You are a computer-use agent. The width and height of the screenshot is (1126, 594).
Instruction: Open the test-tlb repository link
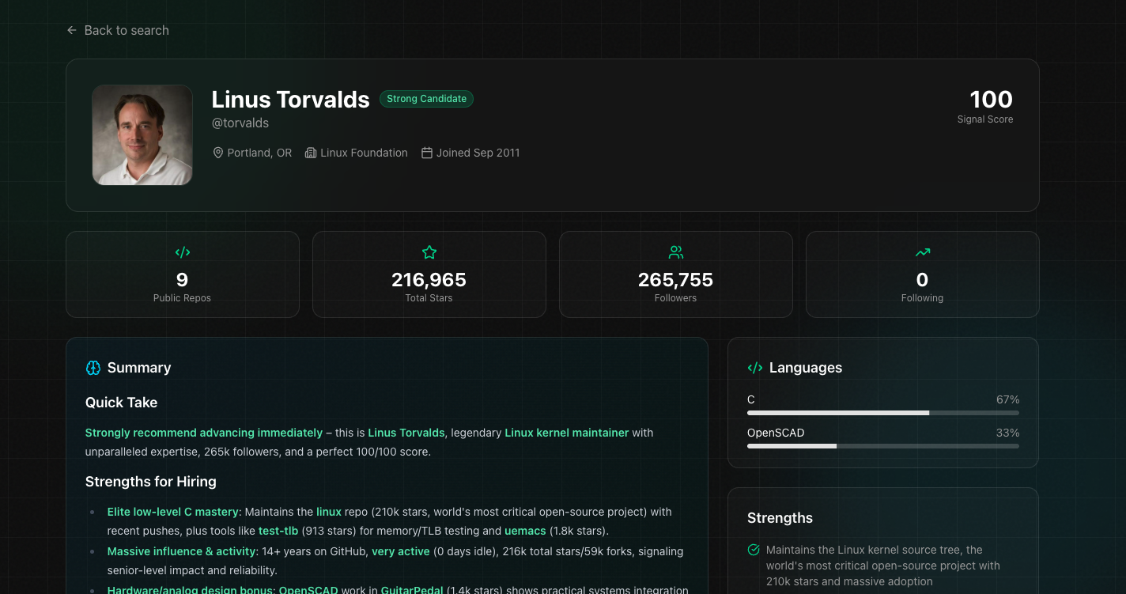(x=279, y=531)
